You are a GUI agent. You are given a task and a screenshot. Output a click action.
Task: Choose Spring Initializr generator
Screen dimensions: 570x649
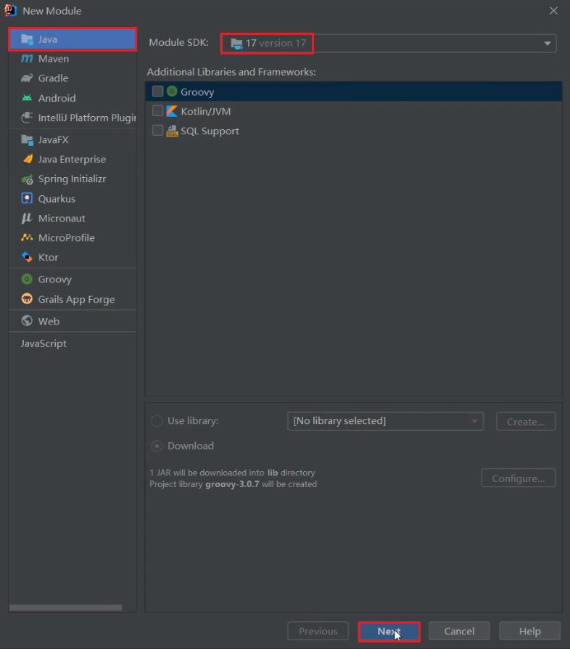coord(73,179)
